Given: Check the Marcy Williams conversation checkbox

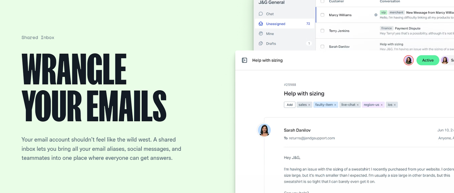Looking at the screenshot, I should point(322,15).
